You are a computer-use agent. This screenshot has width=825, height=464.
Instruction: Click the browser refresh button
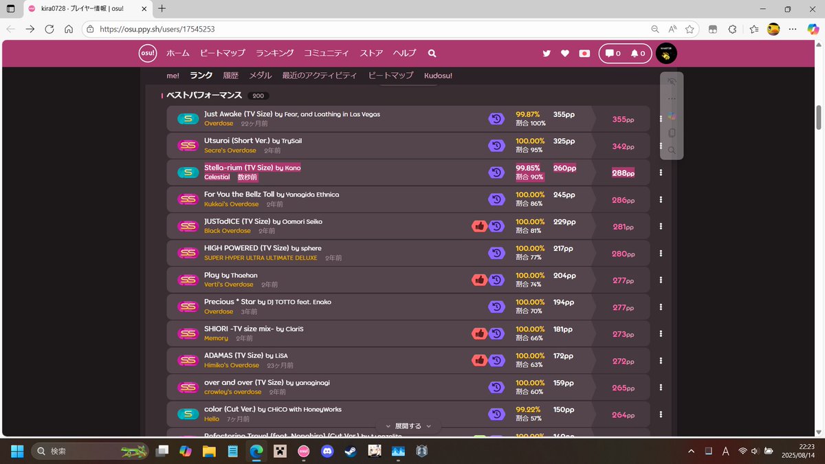[x=49, y=30]
